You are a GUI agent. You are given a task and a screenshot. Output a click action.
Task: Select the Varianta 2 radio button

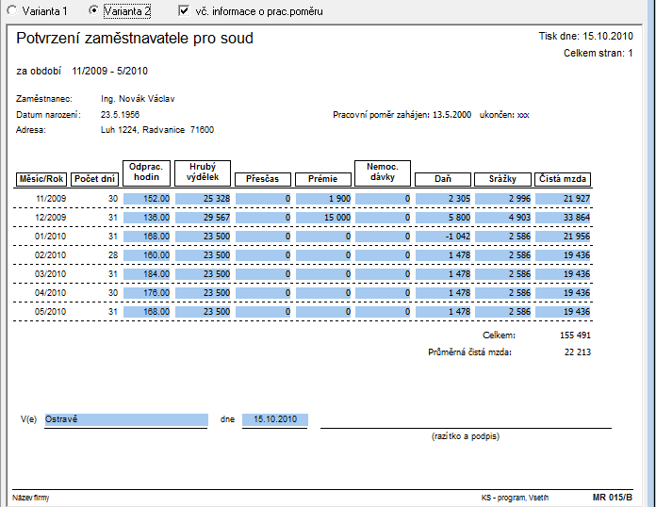93,11
